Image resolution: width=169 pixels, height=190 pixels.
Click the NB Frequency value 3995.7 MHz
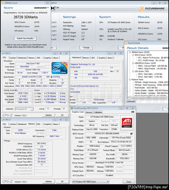pyautogui.click(x=54, y=136)
